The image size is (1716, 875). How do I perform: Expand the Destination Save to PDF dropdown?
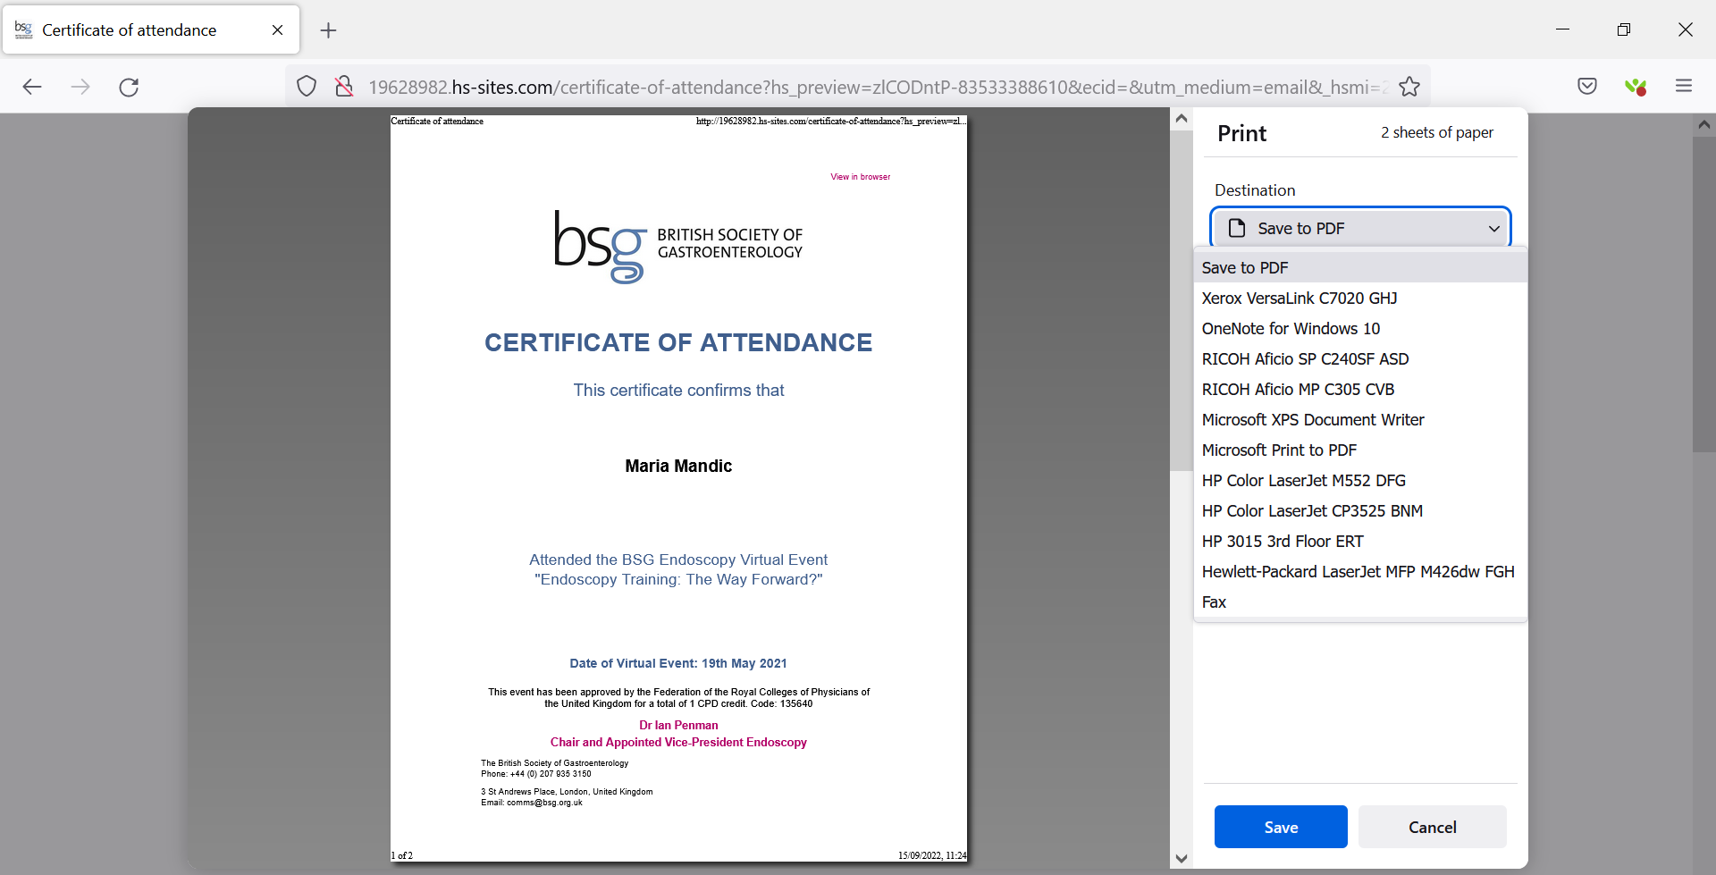point(1360,228)
